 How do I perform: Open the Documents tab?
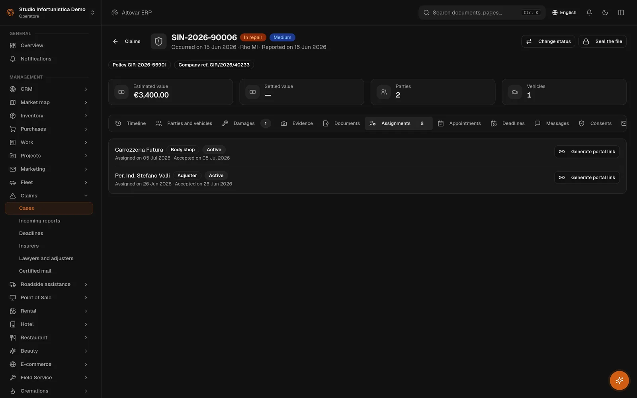(x=342, y=123)
